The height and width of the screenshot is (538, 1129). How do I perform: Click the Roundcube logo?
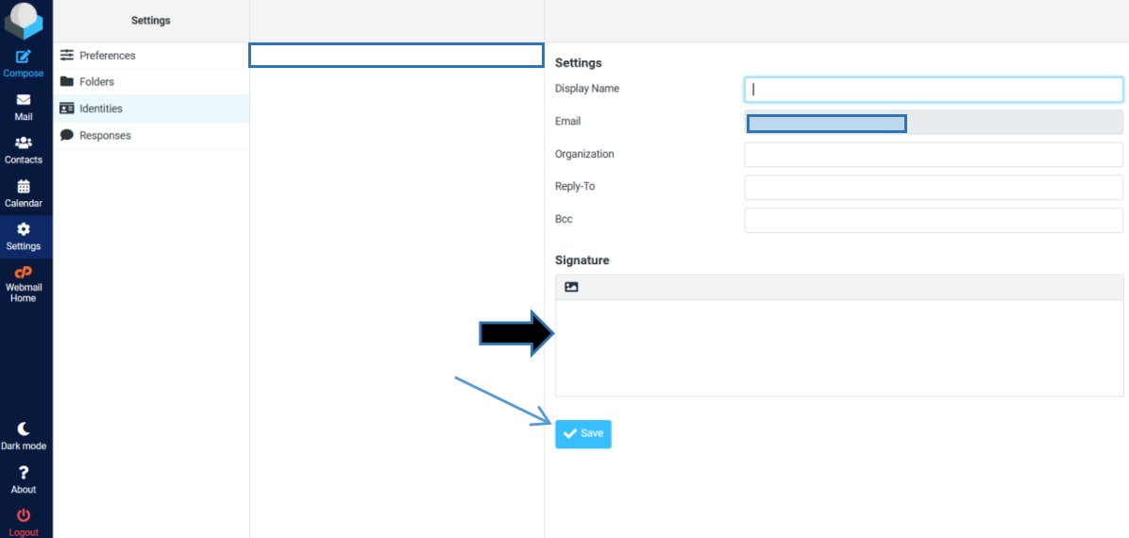point(23,20)
